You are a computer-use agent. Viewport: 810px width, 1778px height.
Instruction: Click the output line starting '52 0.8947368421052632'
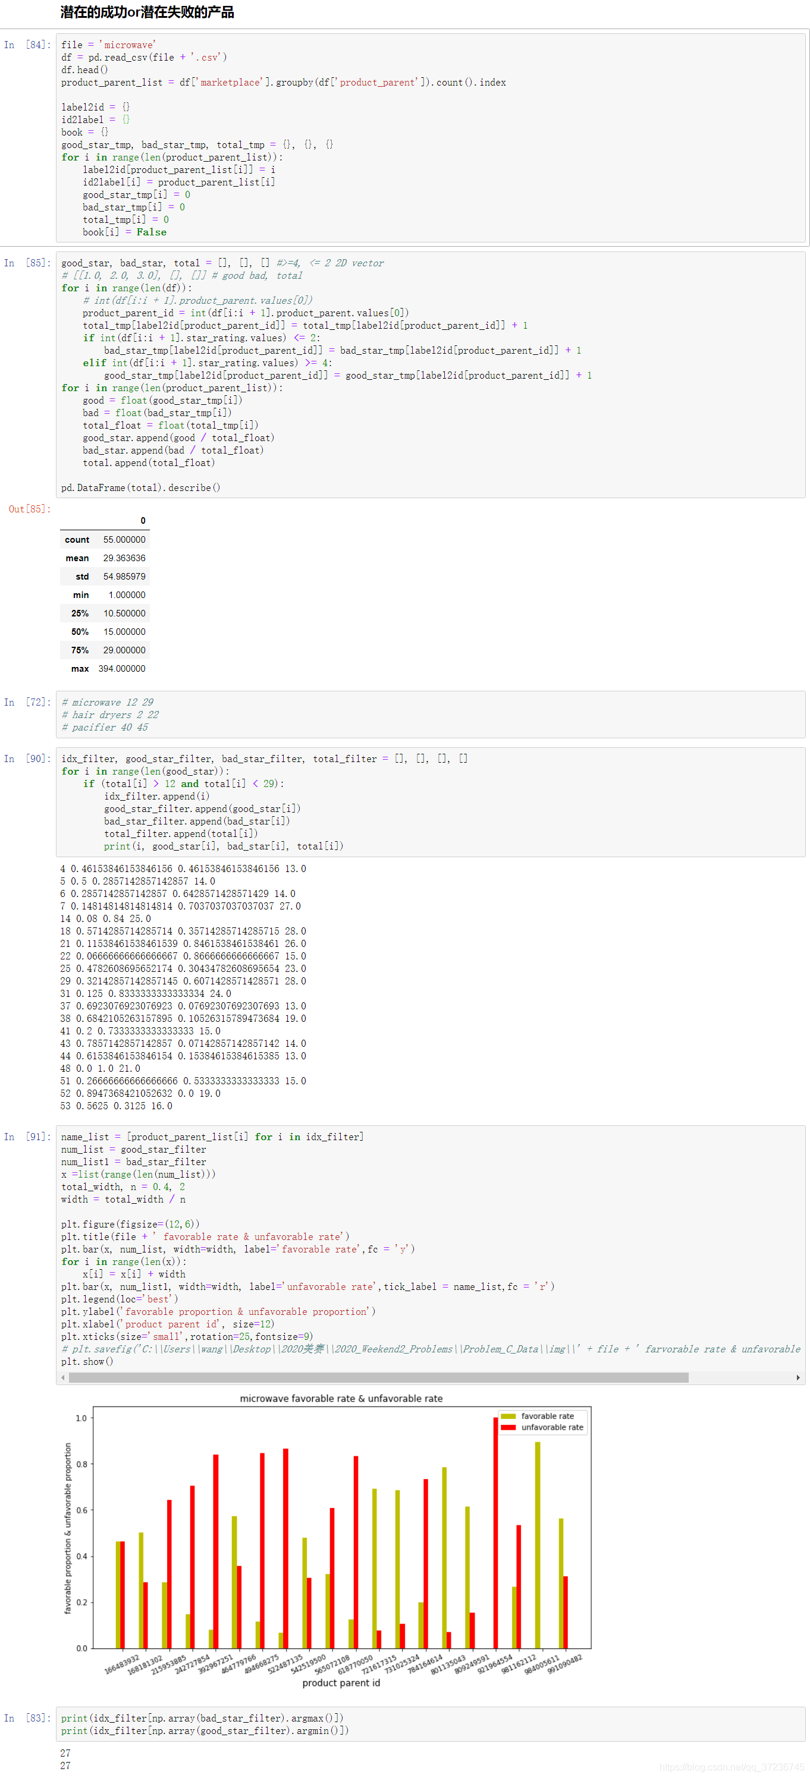point(140,1093)
